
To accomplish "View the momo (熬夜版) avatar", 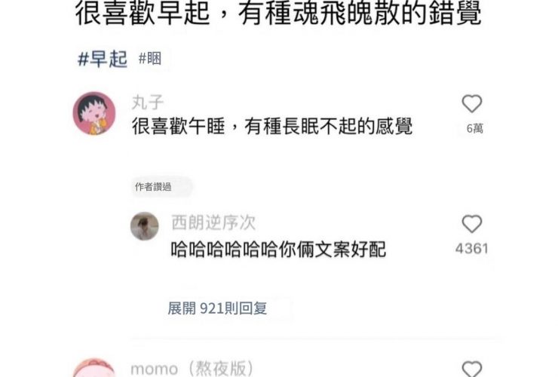I will [x=94, y=368].
